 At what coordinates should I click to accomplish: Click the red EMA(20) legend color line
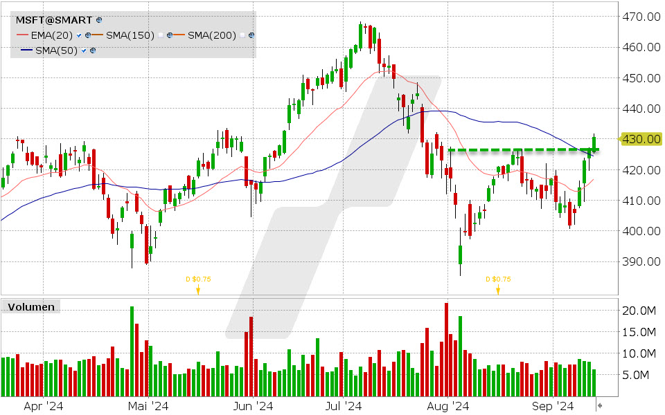22,35
